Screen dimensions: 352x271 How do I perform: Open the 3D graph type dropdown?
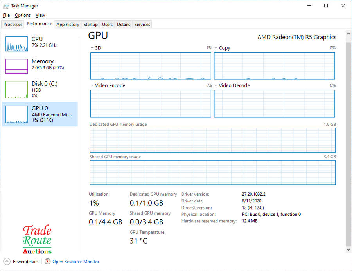[x=92, y=48]
